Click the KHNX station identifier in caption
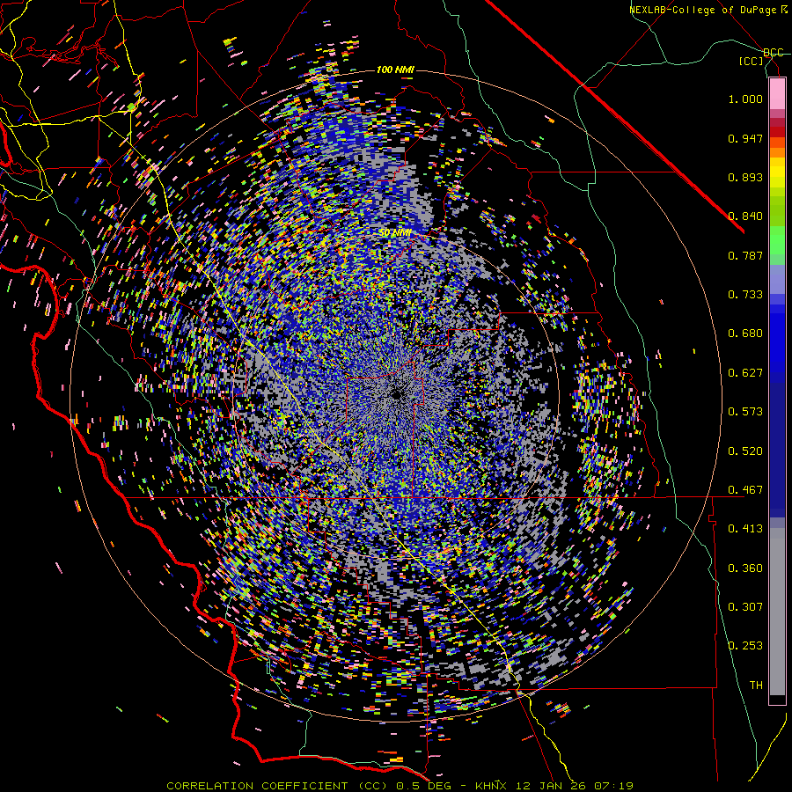 490,786
